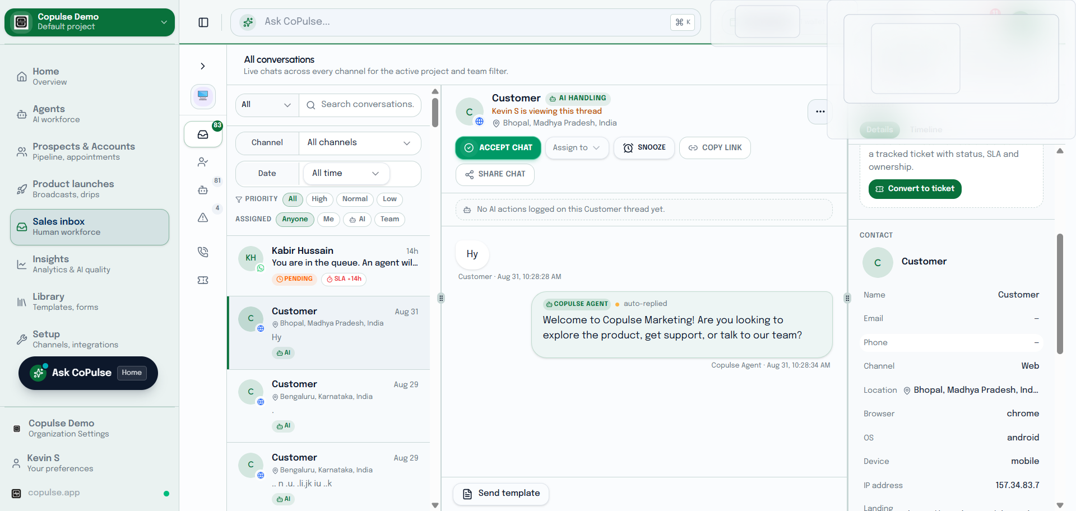The image size is (1076, 511).
Task: Filter assigned conversations to Me
Action: 328,220
